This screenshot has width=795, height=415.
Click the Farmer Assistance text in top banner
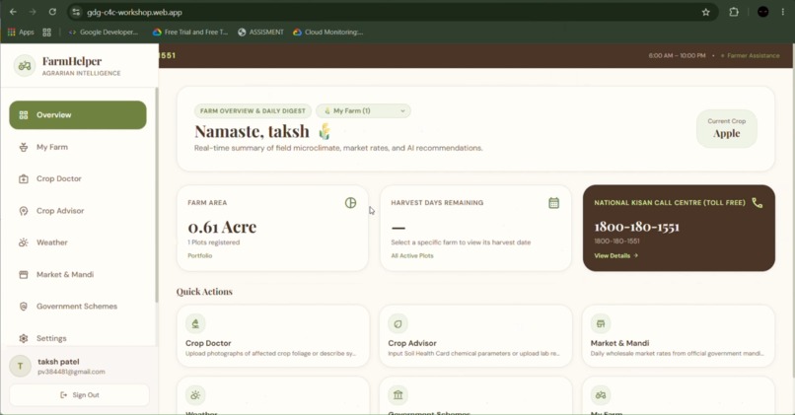754,56
